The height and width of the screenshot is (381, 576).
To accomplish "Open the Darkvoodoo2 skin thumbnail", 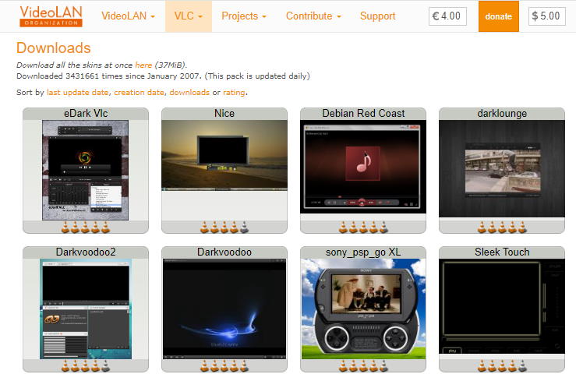I will point(85,309).
